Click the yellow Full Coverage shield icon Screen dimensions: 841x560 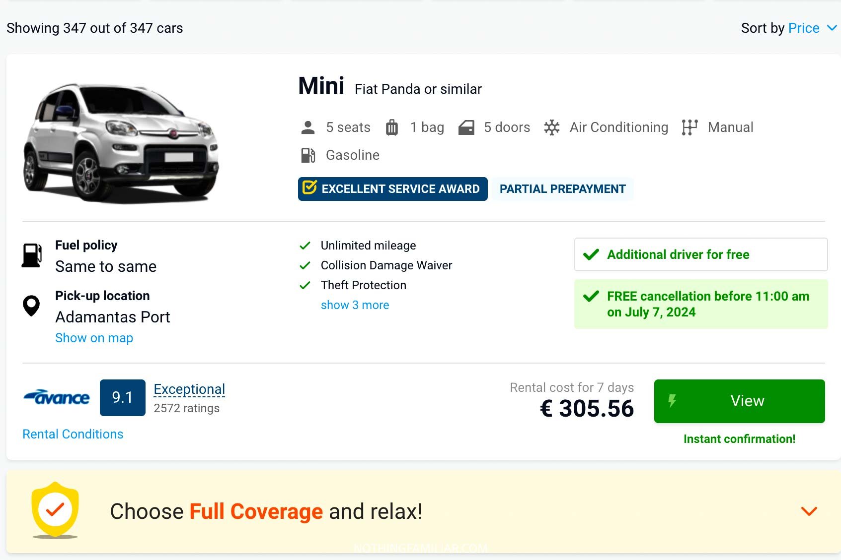click(x=56, y=510)
